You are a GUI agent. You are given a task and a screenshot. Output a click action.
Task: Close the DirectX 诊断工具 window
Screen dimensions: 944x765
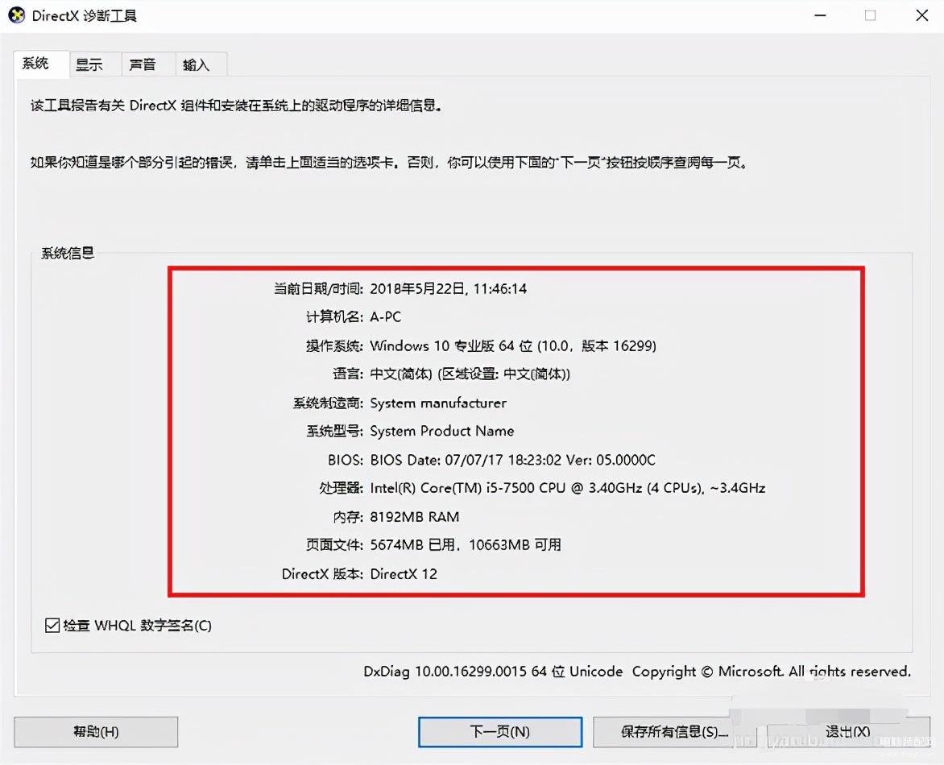[921, 15]
